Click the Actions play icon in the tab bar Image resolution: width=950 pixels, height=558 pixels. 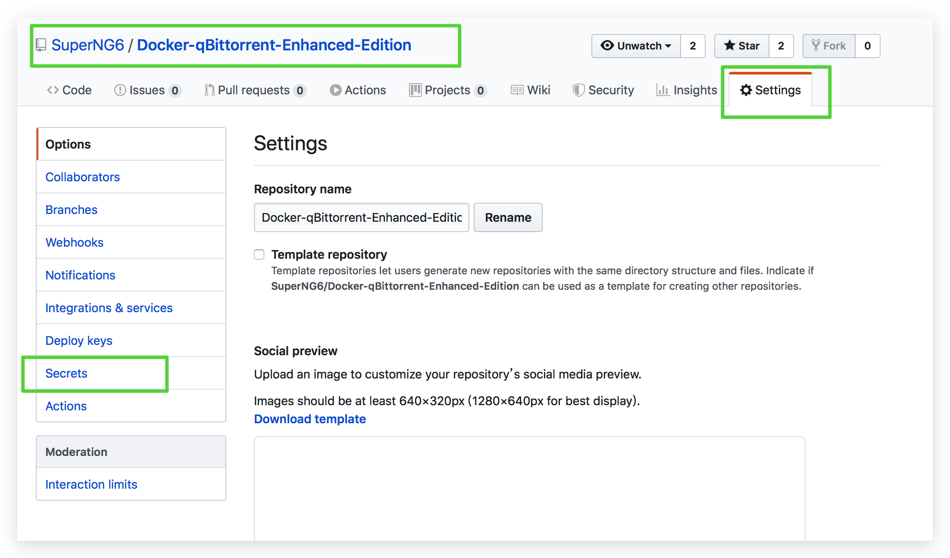click(x=335, y=90)
